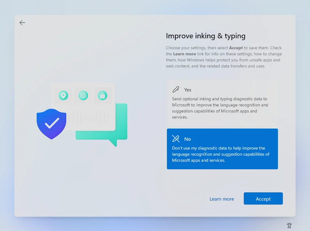Click the "Don't use my diagnostic data" description
This screenshot has width=310, height=231.
tap(220, 154)
